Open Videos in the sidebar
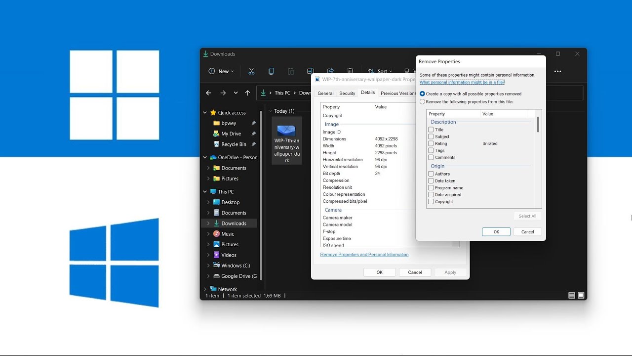 pos(229,255)
